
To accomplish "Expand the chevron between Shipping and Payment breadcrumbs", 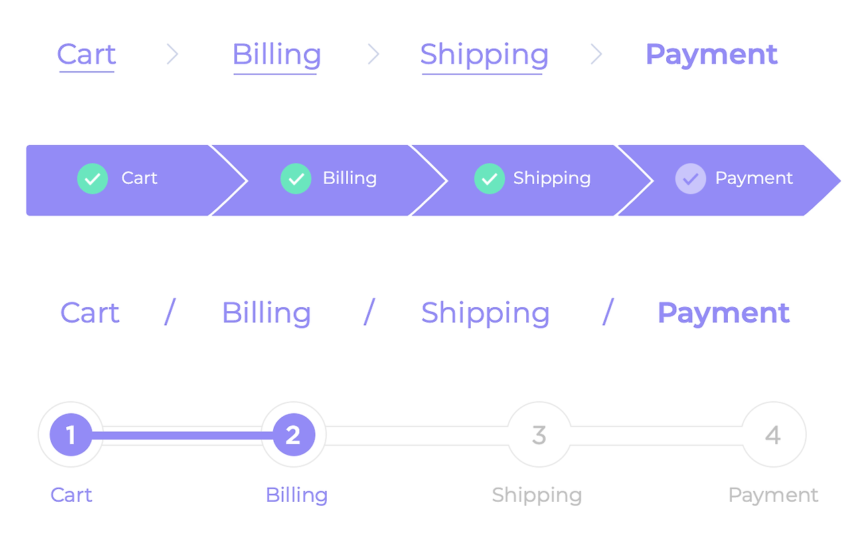I will (597, 54).
